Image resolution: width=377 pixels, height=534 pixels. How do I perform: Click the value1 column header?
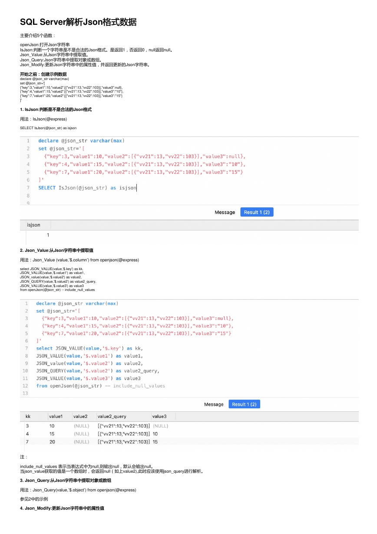[56, 417]
